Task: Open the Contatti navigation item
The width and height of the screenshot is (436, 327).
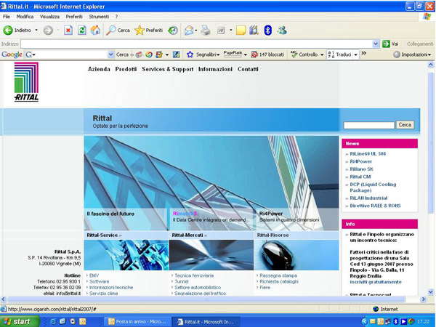Action: coord(248,69)
